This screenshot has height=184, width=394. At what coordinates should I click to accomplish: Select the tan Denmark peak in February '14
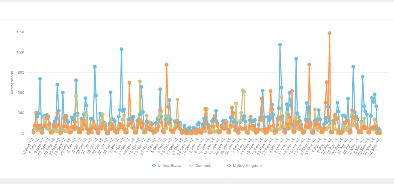tap(243, 90)
